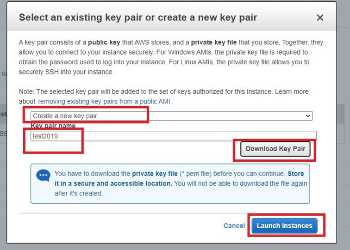Close the key pair dialog with X
This screenshot has height=250, width=350.
click(x=320, y=18)
